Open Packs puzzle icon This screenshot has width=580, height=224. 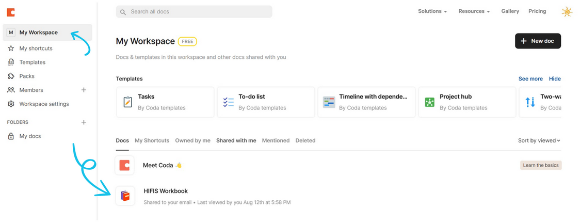11,76
